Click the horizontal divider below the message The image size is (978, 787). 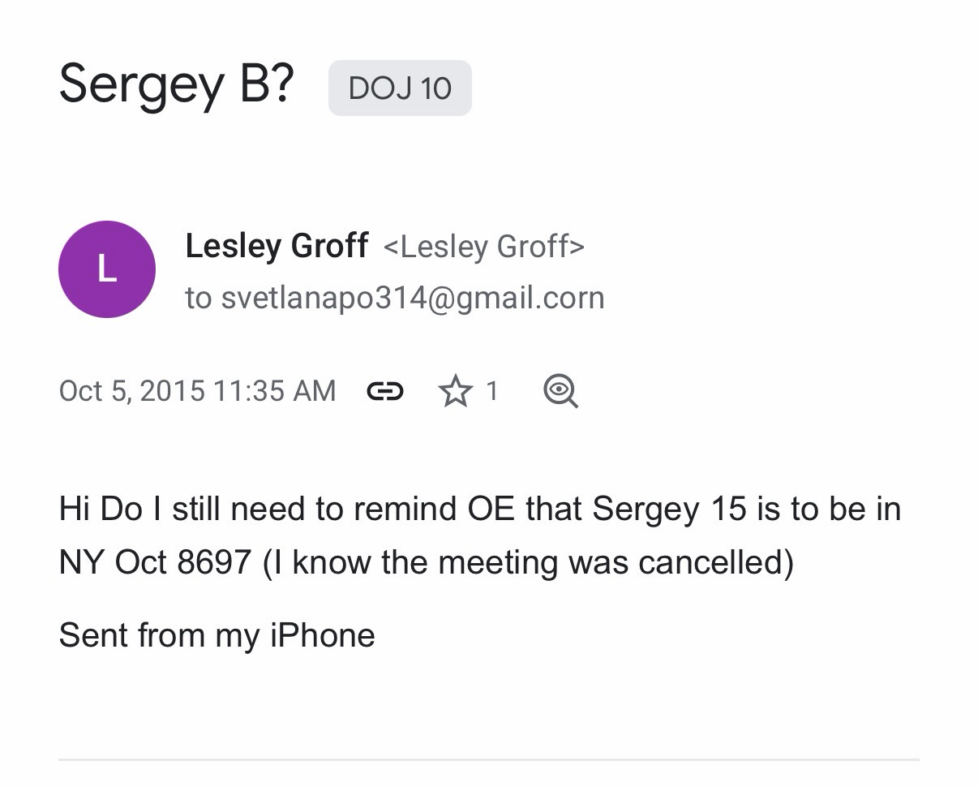click(x=488, y=760)
